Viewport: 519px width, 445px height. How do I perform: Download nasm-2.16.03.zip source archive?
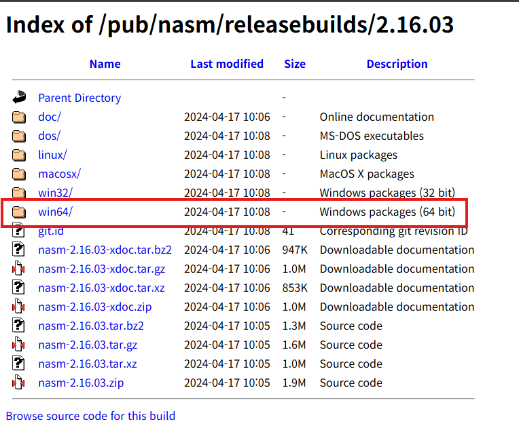pos(81,383)
